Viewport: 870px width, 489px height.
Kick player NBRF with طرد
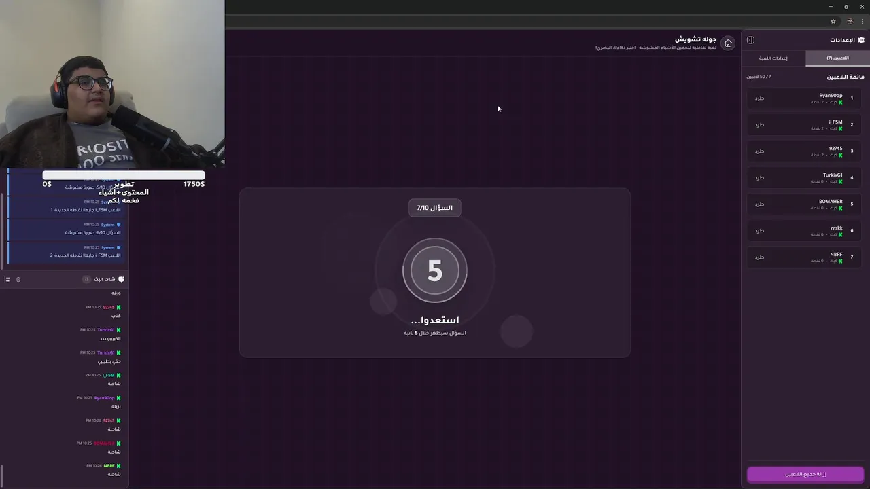760,257
